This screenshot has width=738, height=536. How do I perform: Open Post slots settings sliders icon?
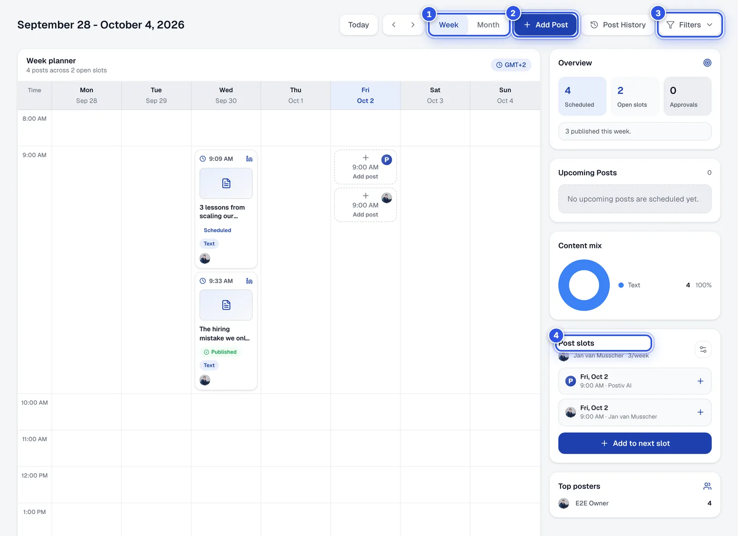pos(703,349)
